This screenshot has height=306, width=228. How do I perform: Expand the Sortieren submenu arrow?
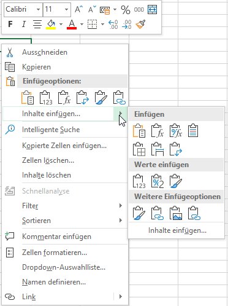(x=121, y=220)
